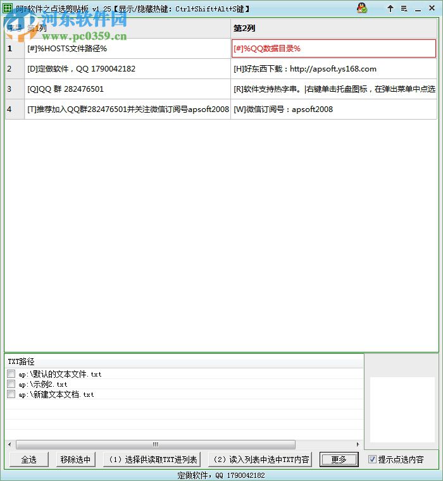Viewport: 443px width, 481px height.
Task: Minimize the clipboard window
Action: [x=418, y=9]
